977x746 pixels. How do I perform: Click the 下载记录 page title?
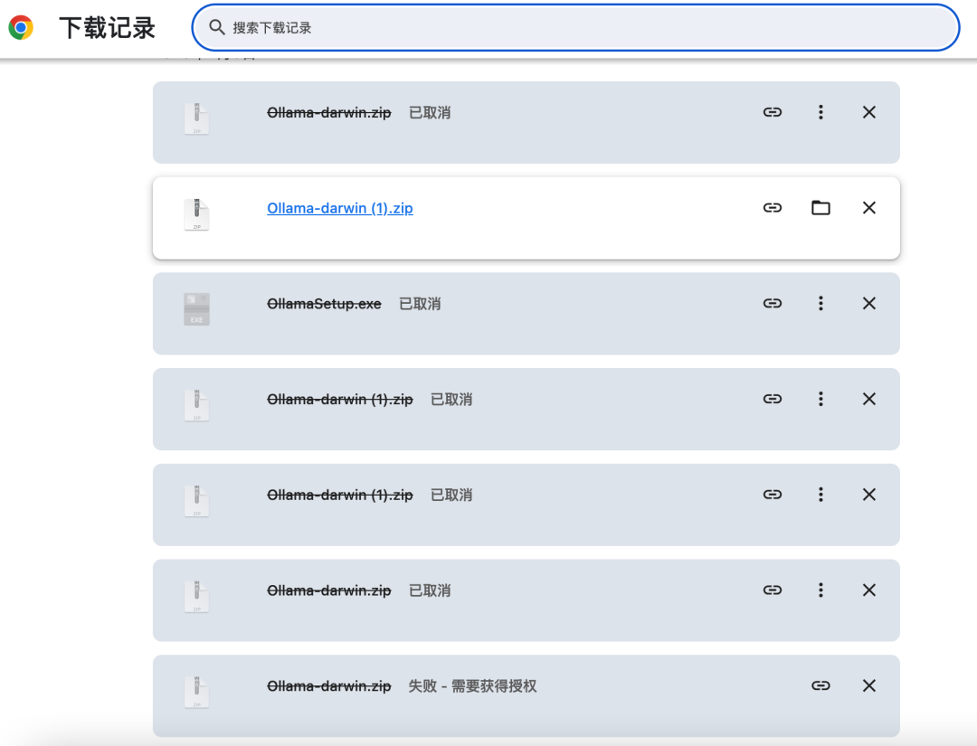[107, 27]
